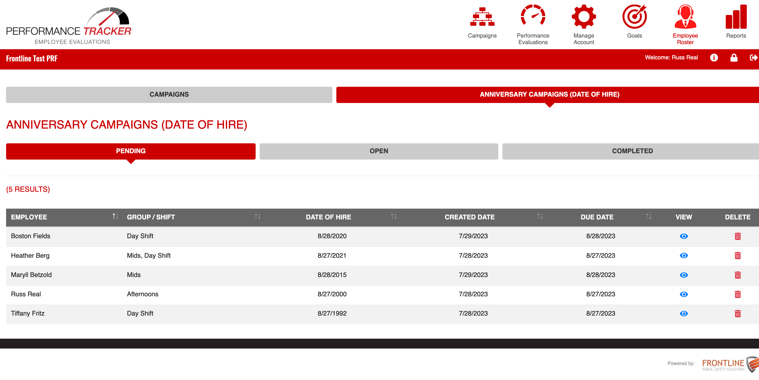Viewport: 759px width, 380px height.
Task: View Russ Real's campaign with the eye icon
Action: (684, 294)
